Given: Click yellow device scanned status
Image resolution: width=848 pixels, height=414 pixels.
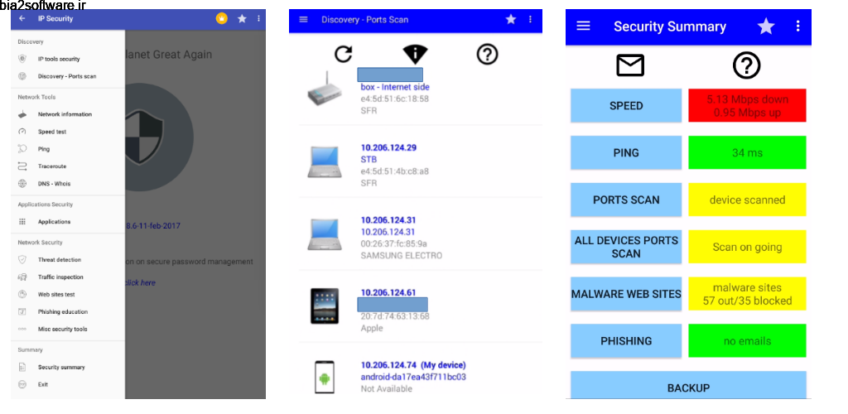Looking at the screenshot, I should click(x=747, y=200).
